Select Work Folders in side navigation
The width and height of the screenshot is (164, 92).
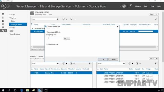click(x=15, y=34)
